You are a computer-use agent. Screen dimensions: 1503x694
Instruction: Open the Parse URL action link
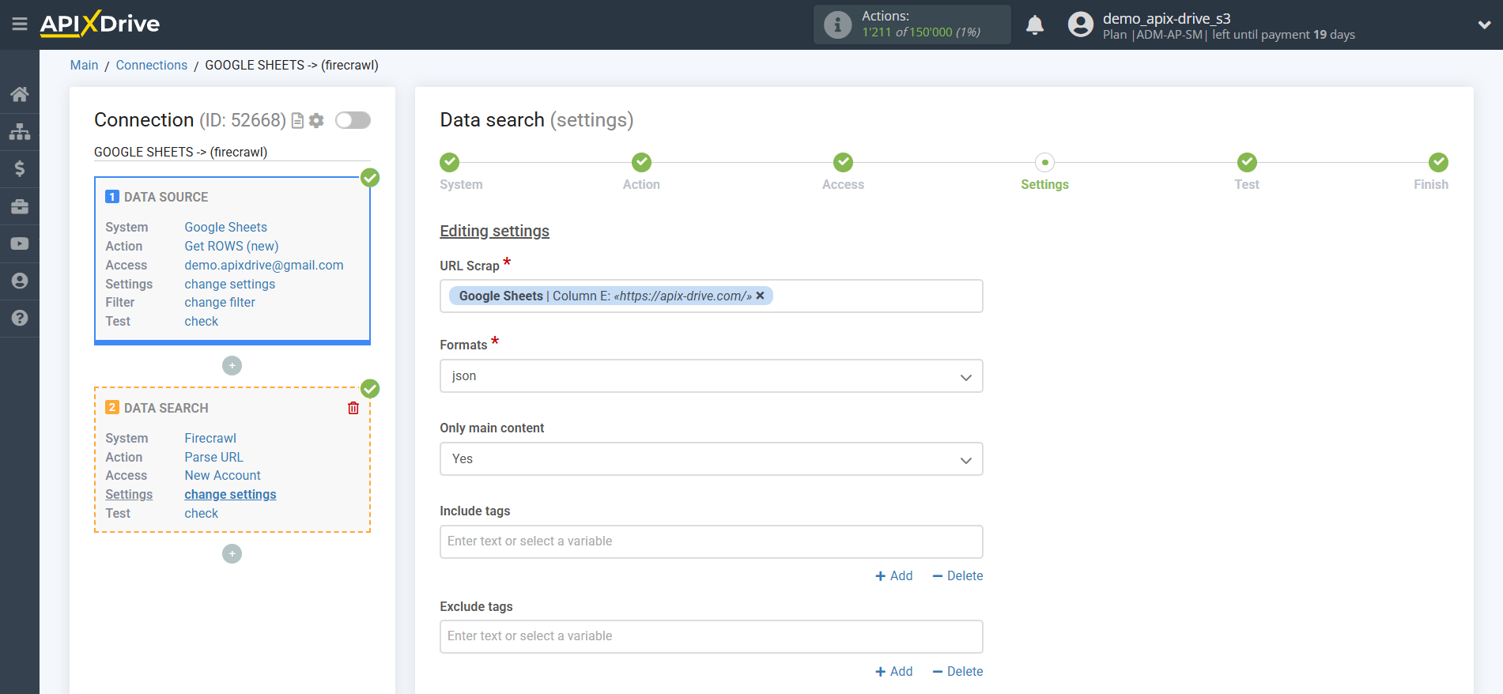pyautogui.click(x=214, y=458)
